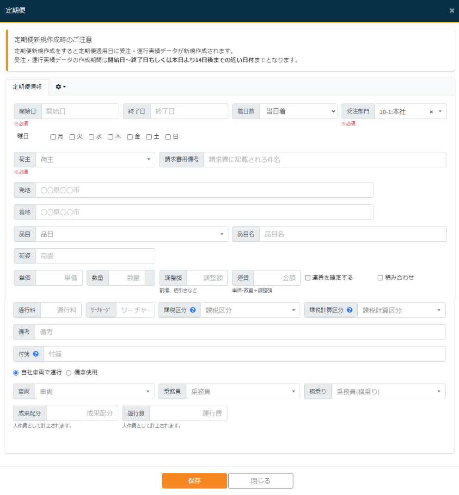
Task: Select the 傭車使用 radio option
Action: pyautogui.click(x=68, y=372)
